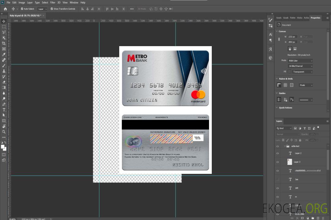Hide the Layer 2 text layer
This screenshot has width=331, height=220.
(x=278, y=153)
